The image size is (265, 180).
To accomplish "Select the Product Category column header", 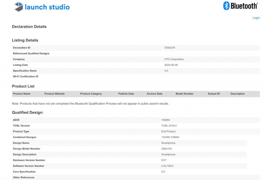I will click(91, 94).
